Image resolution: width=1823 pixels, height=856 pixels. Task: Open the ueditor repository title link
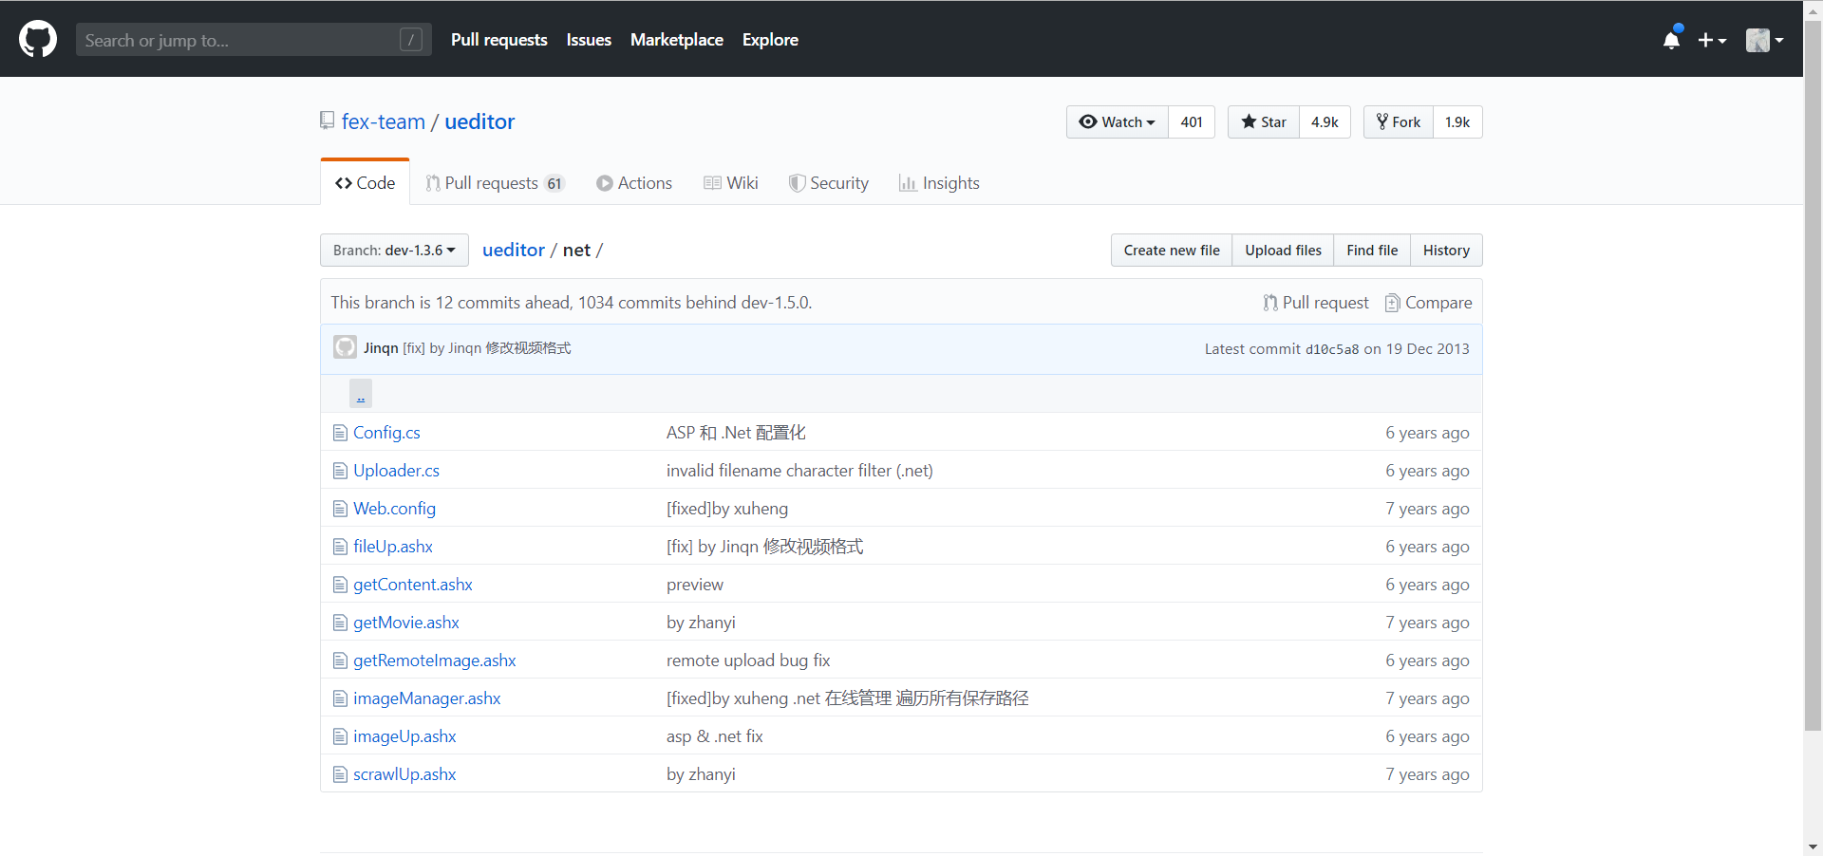pyautogui.click(x=479, y=121)
